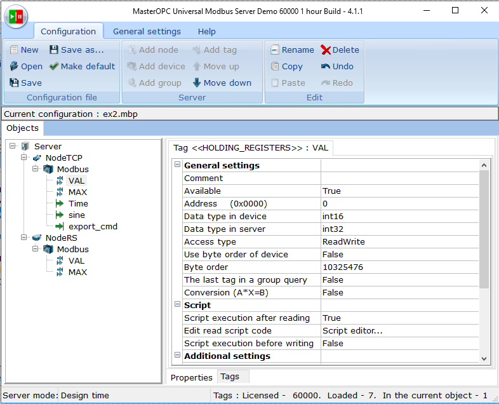Click the Add tag icon
Image resolution: width=499 pixels, height=404 pixels.
[x=197, y=50]
